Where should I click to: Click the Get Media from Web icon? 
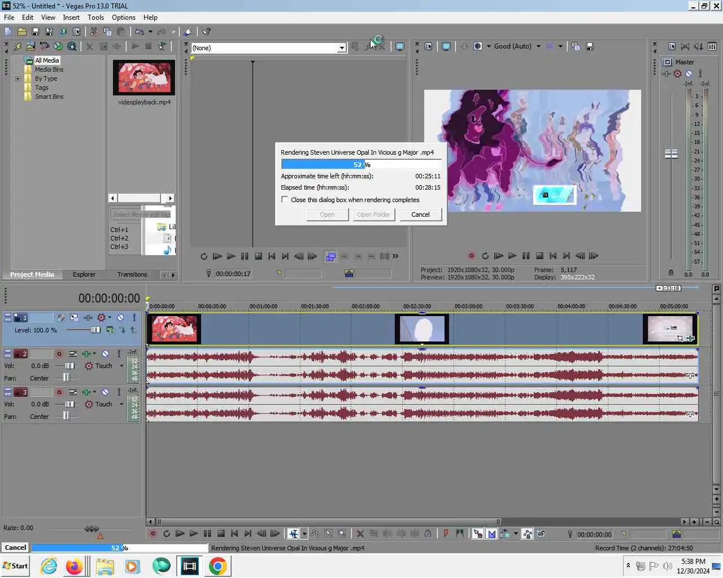(58, 46)
